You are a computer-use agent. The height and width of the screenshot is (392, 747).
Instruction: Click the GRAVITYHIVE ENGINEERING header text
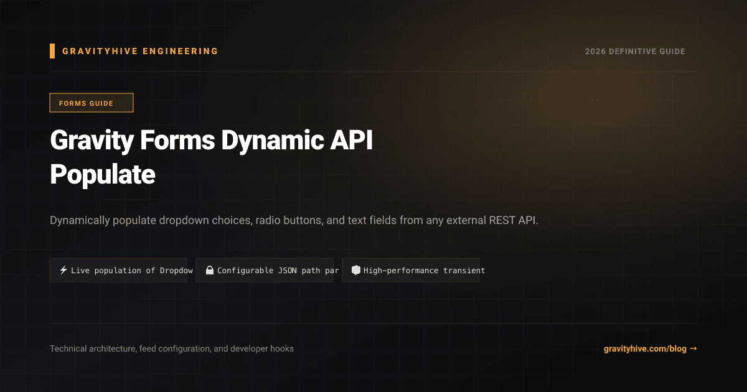tap(140, 51)
